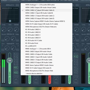This screenshot has height=90, width=90.
Task: Click the Gate knob on the first strip
Action: point(10,29)
